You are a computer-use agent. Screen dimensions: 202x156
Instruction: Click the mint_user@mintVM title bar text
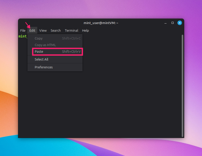(101, 23)
